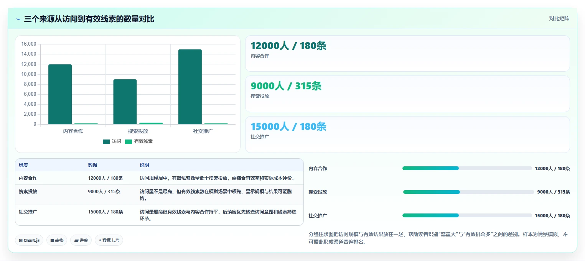Click the description starting 访问量不是最高 in the table
Viewport: 585px width, 261px height.
point(216,195)
